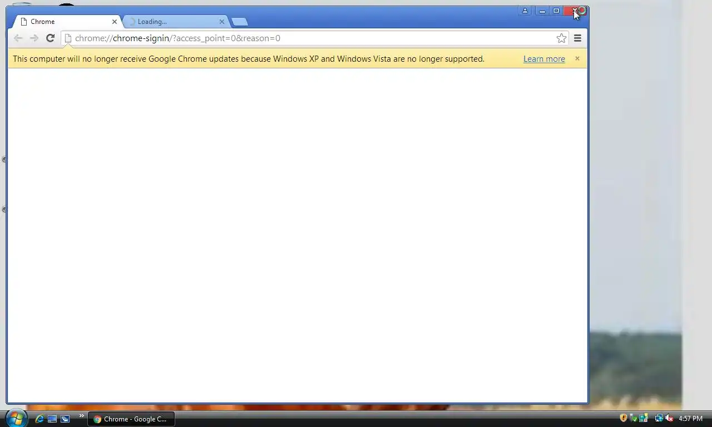Go back using the back arrow

18,38
